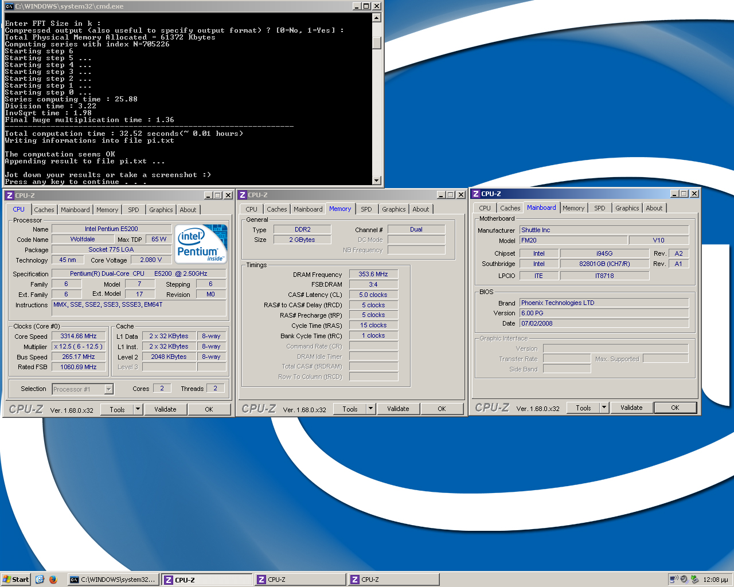The height and width of the screenshot is (587, 734).
Task: Open CPU tab in Mainboard window
Action: [485, 208]
